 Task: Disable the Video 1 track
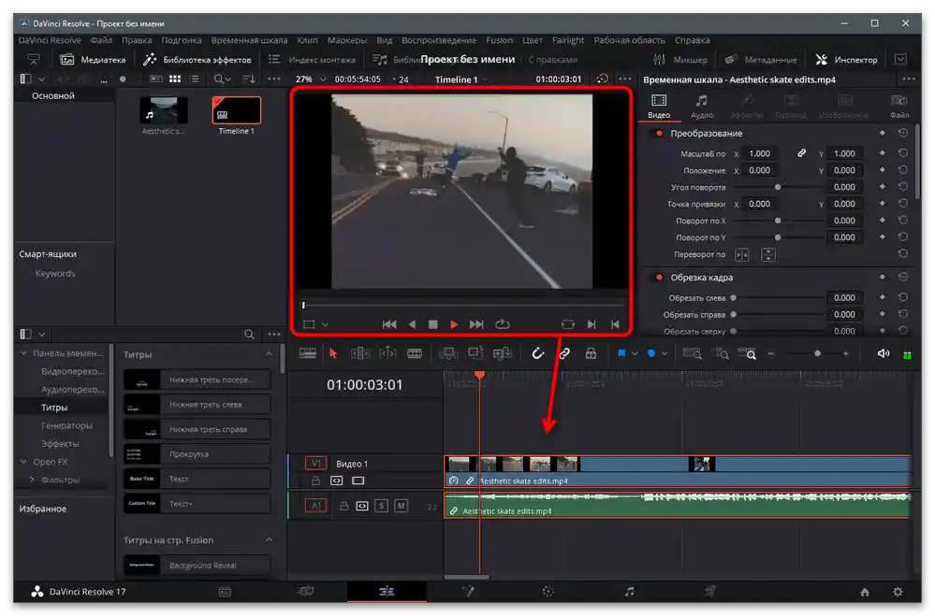pos(358,480)
